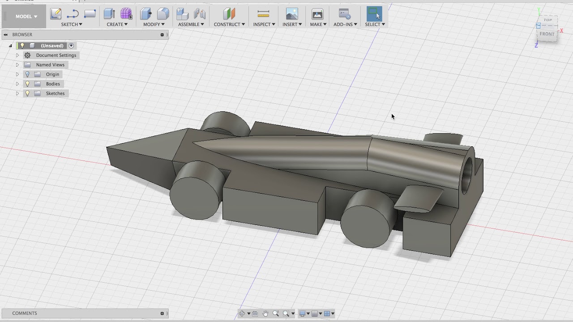Viewport: 573px width, 322px height.
Task: Open the Viewports dropdown arrow
Action: (x=333, y=314)
